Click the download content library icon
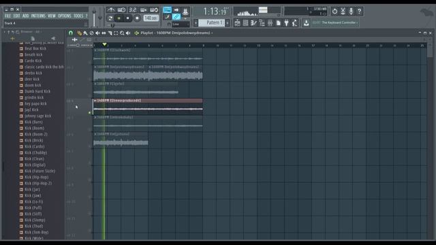Image resolution: width=436 pixels, height=245 pixels. click(306, 22)
